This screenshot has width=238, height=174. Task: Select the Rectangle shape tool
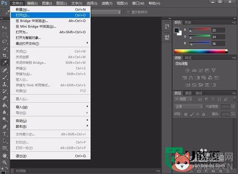click(4, 148)
